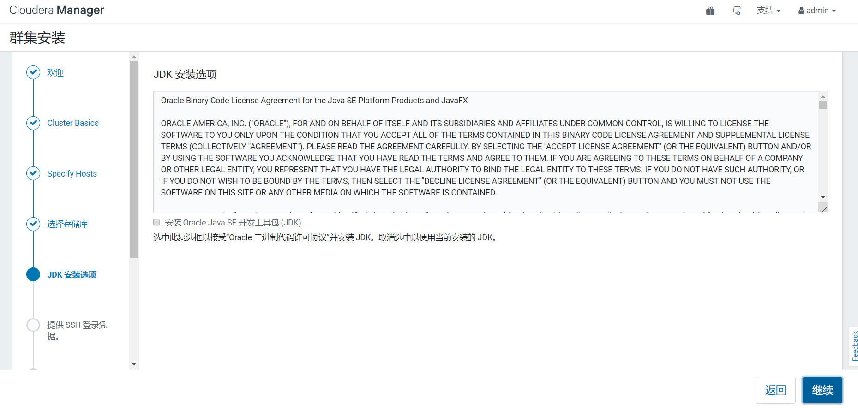Click the 选择存储库 step checkmark icon
This screenshot has width=858, height=408.
[x=33, y=224]
